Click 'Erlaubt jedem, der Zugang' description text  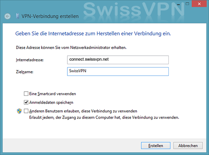click(x=104, y=118)
